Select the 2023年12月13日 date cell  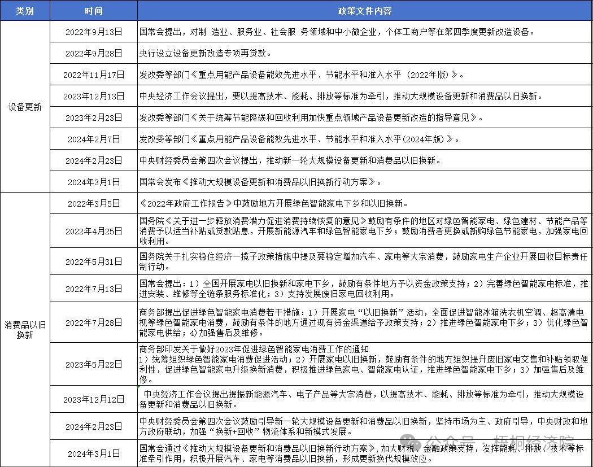pos(94,96)
